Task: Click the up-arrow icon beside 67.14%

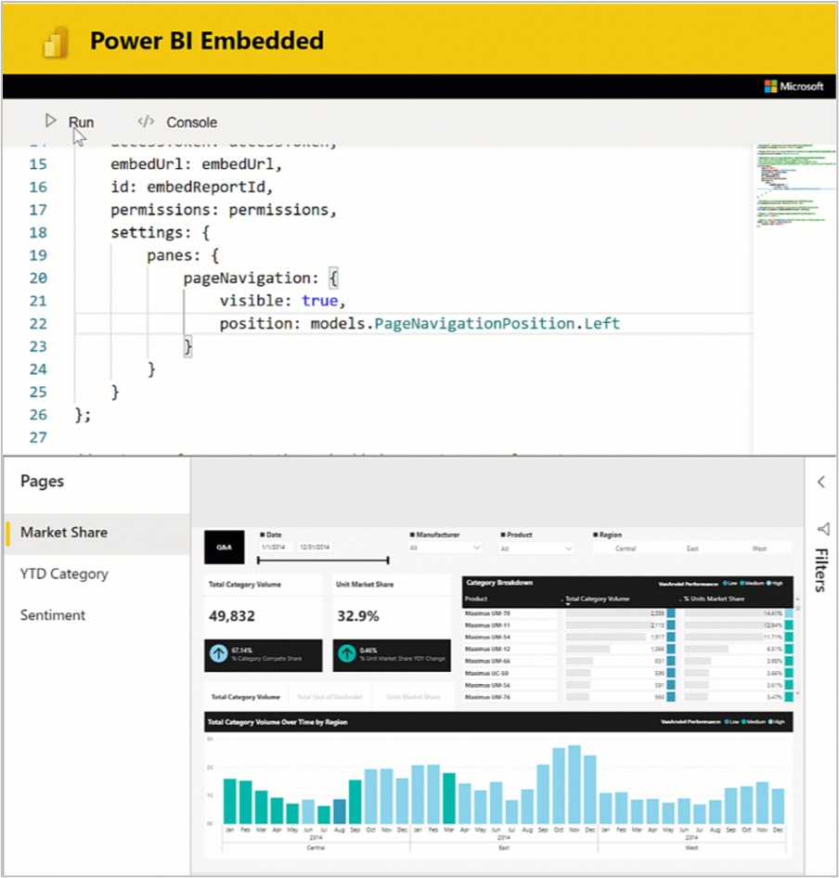Action: 218,653
